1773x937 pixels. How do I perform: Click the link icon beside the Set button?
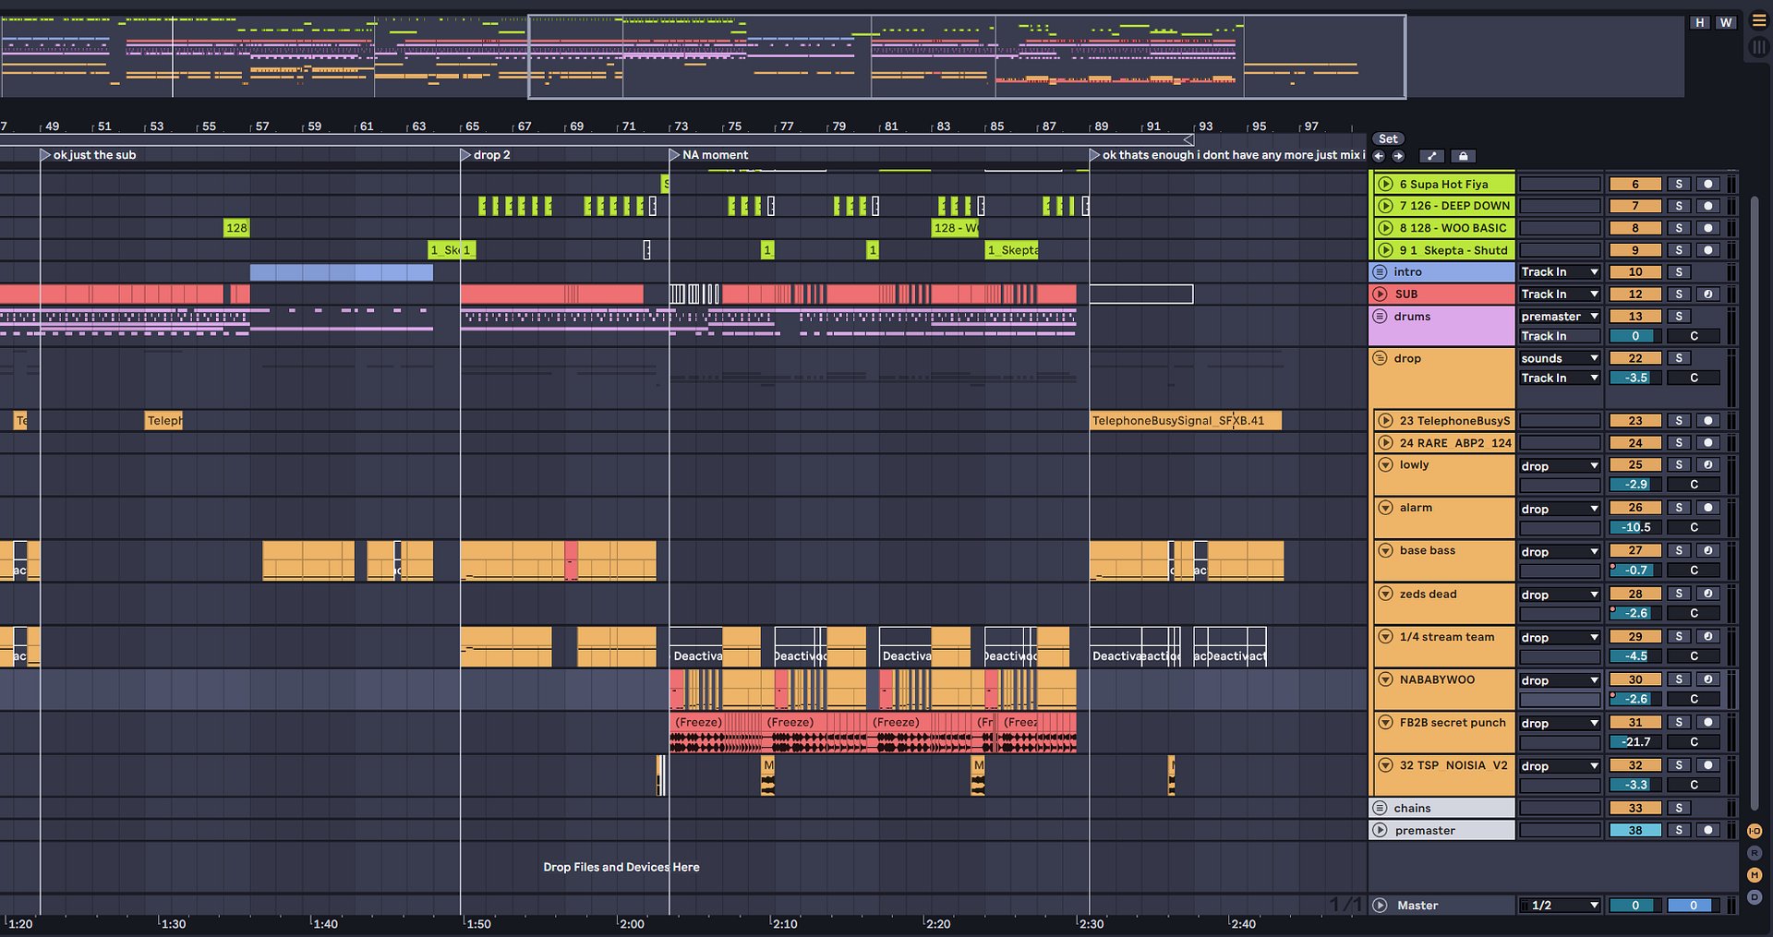(1432, 156)
